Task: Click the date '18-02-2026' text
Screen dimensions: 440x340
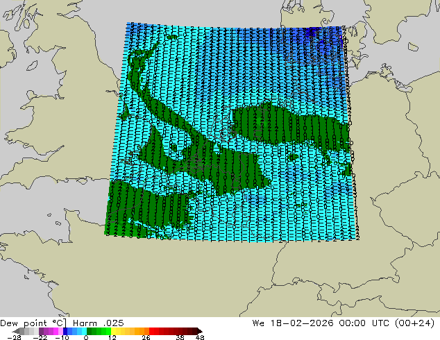Action: (x=302, y=323)
